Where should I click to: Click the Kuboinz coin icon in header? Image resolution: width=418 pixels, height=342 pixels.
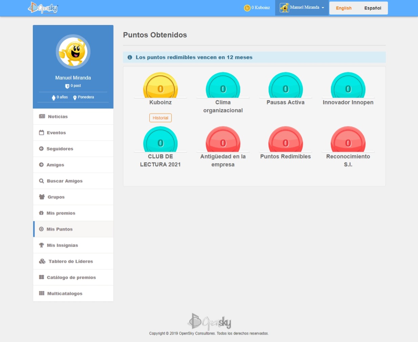[247, 8]
